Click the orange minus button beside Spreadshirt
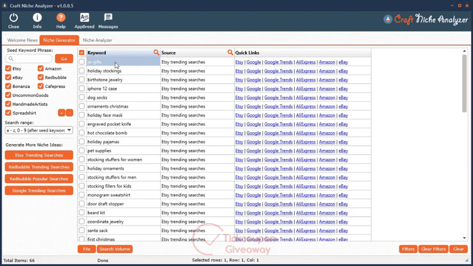Viewport: 473px width, 266px height. coord(70,113)
